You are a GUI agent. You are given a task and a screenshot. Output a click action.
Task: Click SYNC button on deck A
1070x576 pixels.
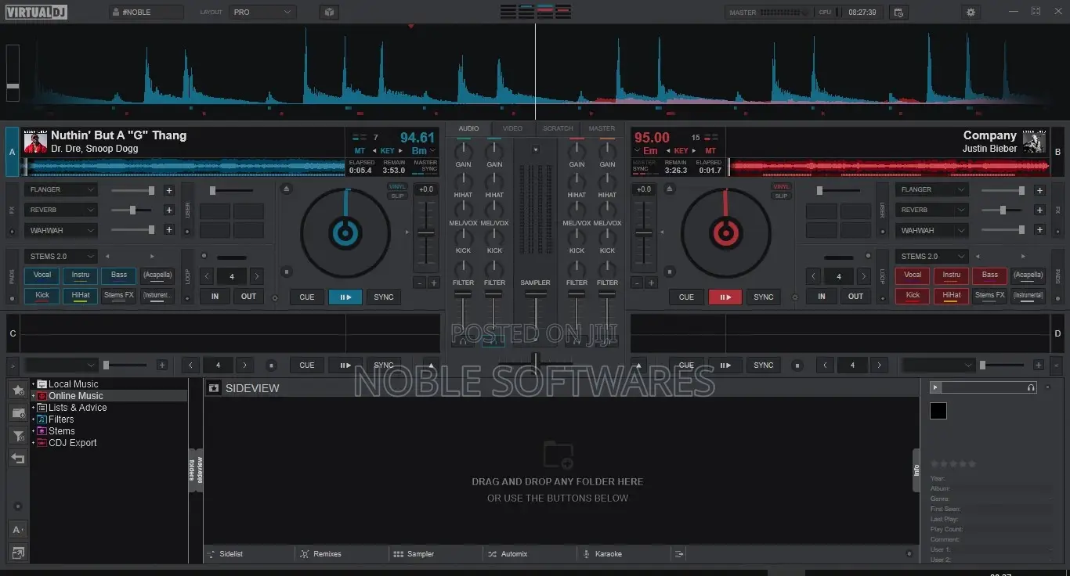384,297
